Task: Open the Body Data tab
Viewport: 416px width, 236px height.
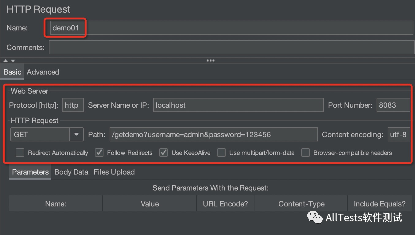Action: coord(71,172)
